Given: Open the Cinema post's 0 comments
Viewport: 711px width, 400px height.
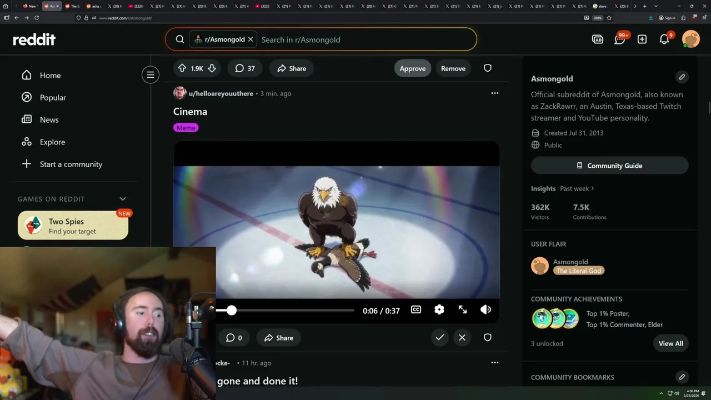Looking at the screenshot, I should tap(234, 338).
